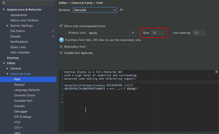The width and height of the screenshot is (219, 134).
Task: Open Menus and Toolbars settings
Action: click(25, 20)
